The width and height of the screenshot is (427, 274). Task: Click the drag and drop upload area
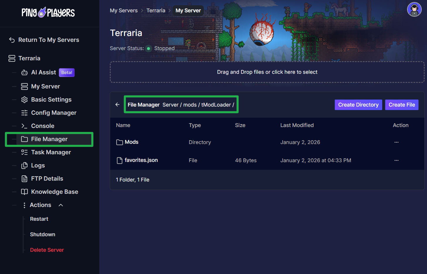267,72
